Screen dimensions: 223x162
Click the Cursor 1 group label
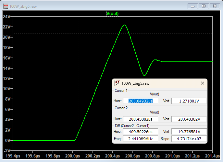coord(121,91)
